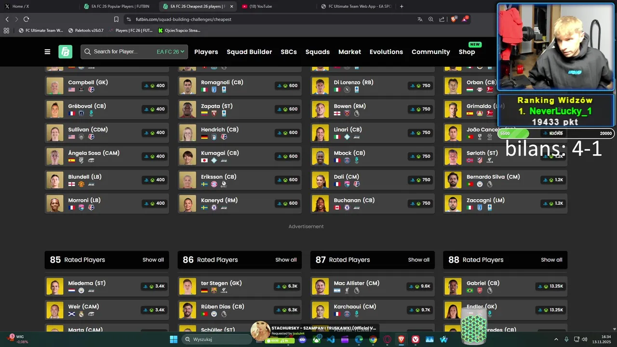Show all 87 Rated Players
The image size is (617, 347).
(418, 260)
